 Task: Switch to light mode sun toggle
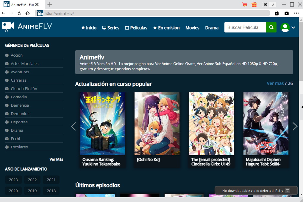coord(265,4)
